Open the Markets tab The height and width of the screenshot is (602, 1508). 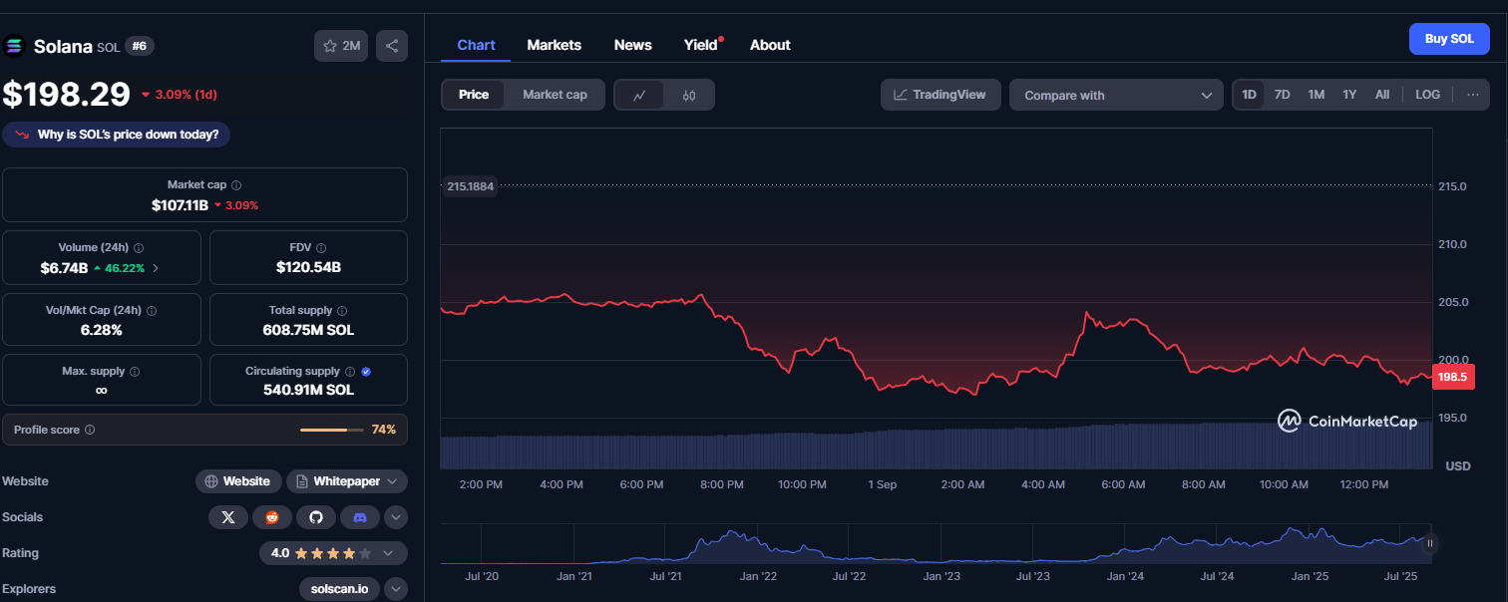[x=555, y=45]
